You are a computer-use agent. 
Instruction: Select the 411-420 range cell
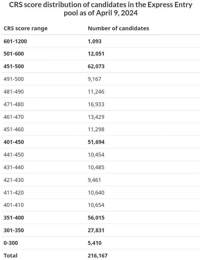coord(13,193)
